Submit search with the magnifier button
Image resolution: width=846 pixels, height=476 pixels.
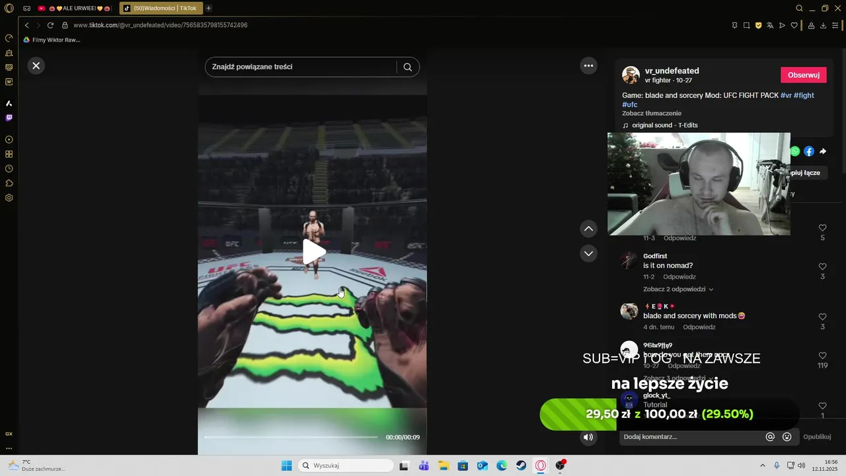coord(408,67)
